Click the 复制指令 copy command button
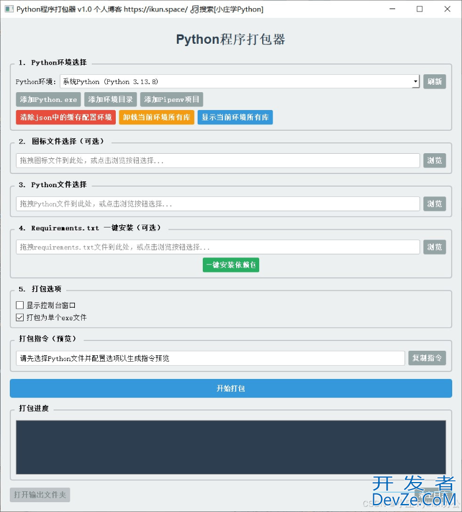This screenshot has height=512, width=462. point(427,358)
